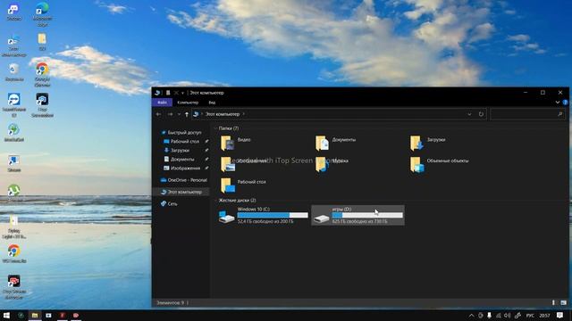The image size is (572, 321).
Task: Collapse the Жесткие диски (2) group
Action: click(215, 201)
